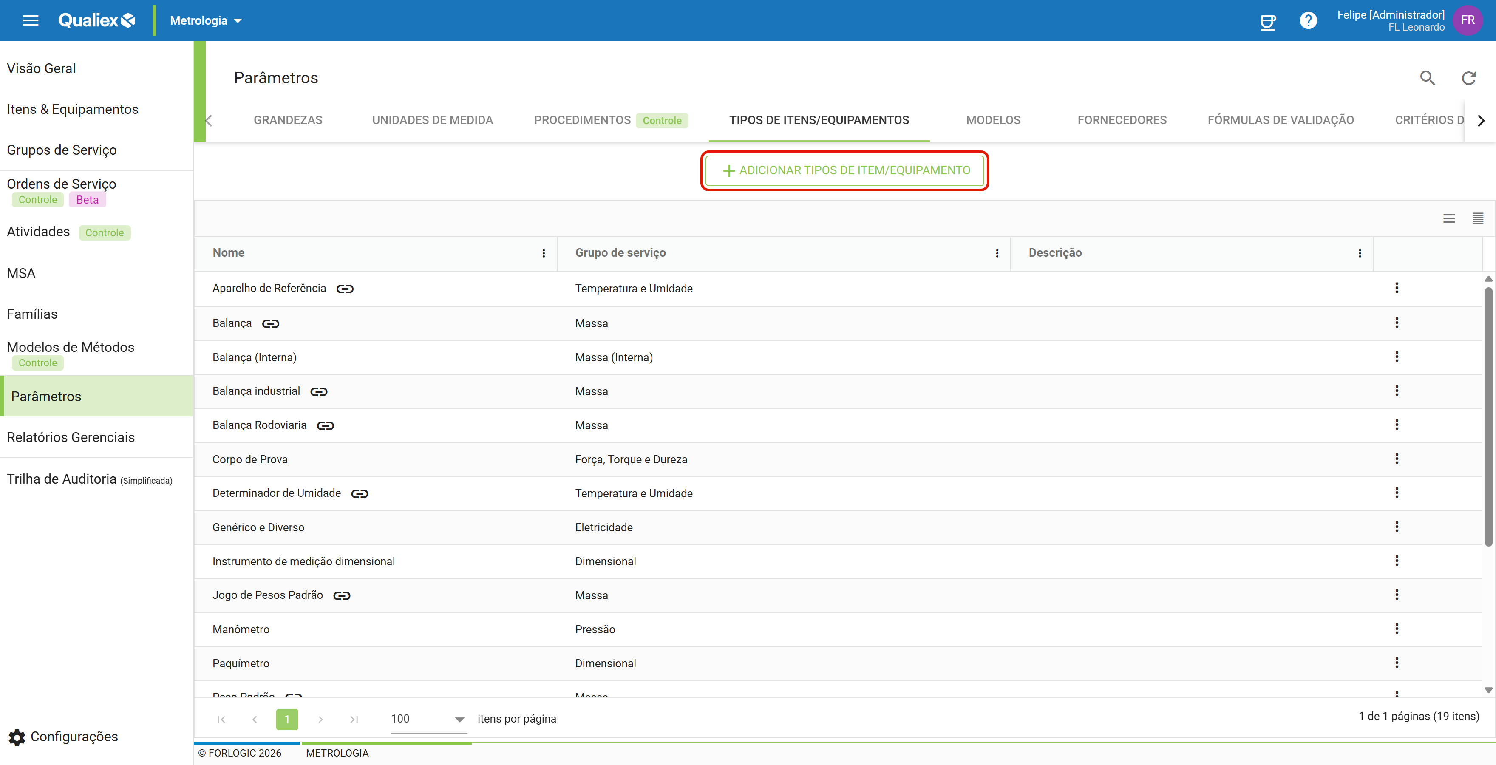1496x765 pixels.
Task: Open link icon beside Balança industrial
Action: (x=319, y=391)
